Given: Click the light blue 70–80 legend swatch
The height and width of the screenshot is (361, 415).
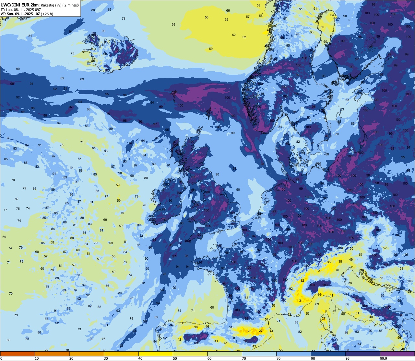Looking at the screenshot, I should 259,354.
